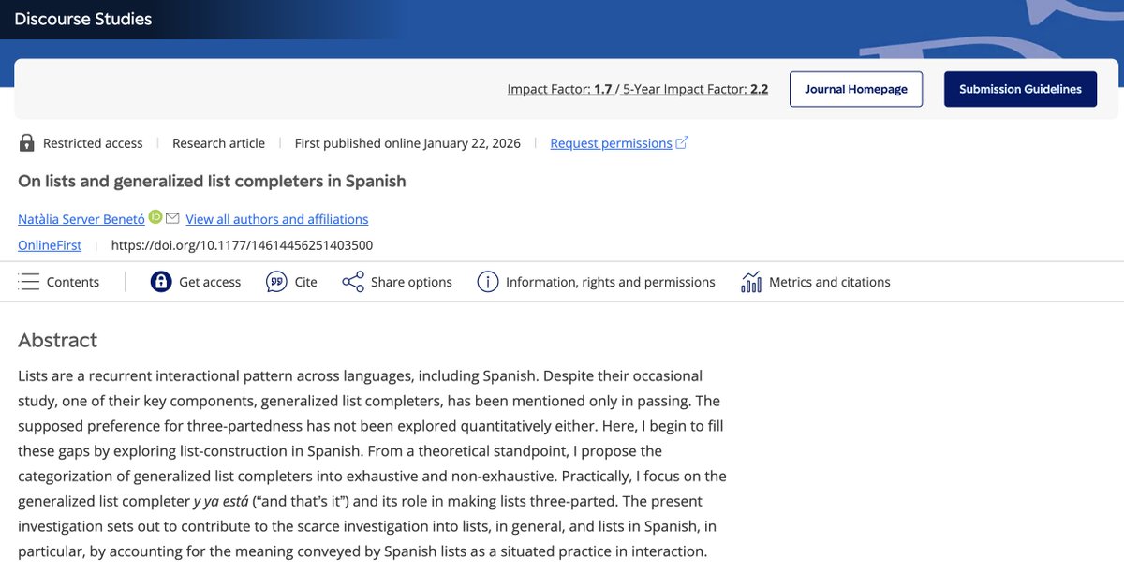Image resolution: width=1124 pixels, height=573 pixels.
Task: Click the article title On lists and generalized list completers
Action: (x=212, y=181)
